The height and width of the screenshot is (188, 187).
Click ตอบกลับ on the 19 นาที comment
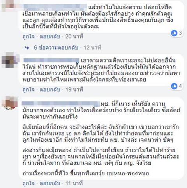50,89
